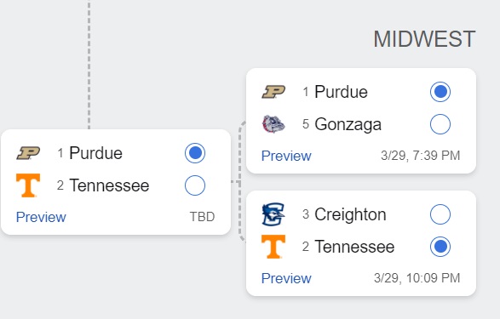The height and width of the screenshot is (319, 500).
Task: Pick Purdue radio in Purdue-Tennessee game
Action: pyautogui.click(x=195, y=153)
